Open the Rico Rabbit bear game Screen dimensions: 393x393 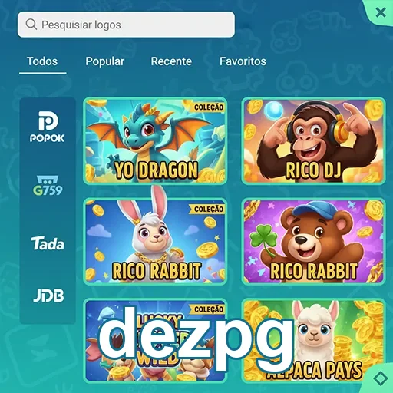[313, 241]
